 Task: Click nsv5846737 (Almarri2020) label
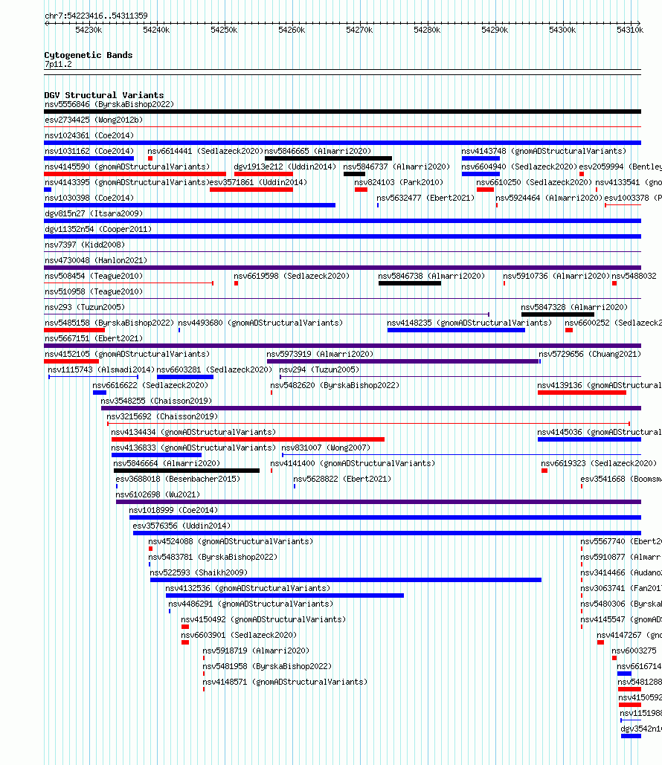click(x=396, y=167)
